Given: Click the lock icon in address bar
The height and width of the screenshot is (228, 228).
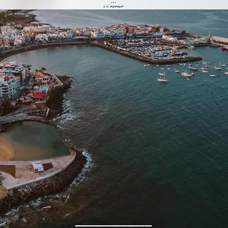Looking at the screenshot, I should pos(104,7).
